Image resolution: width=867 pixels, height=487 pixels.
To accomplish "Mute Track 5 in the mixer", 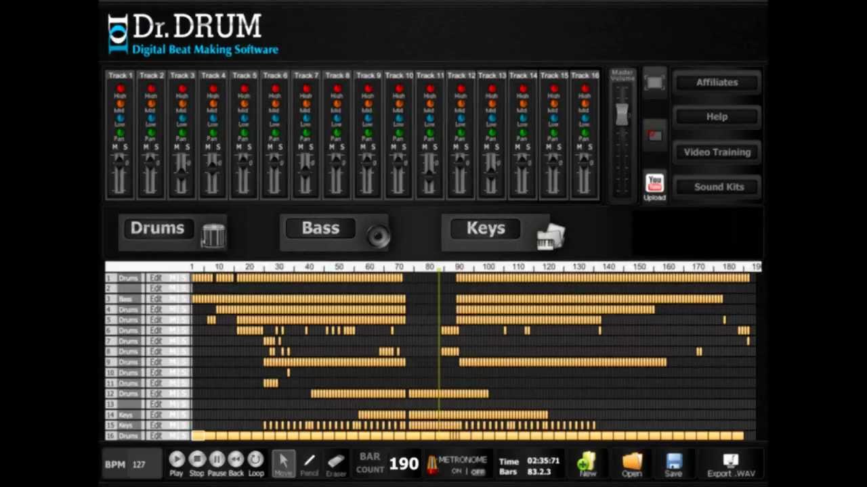I will coord(239,147).
